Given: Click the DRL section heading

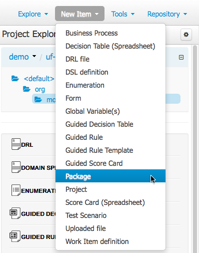Looking at the screenshot, I should pyautogui.click(x=27, y=145).
